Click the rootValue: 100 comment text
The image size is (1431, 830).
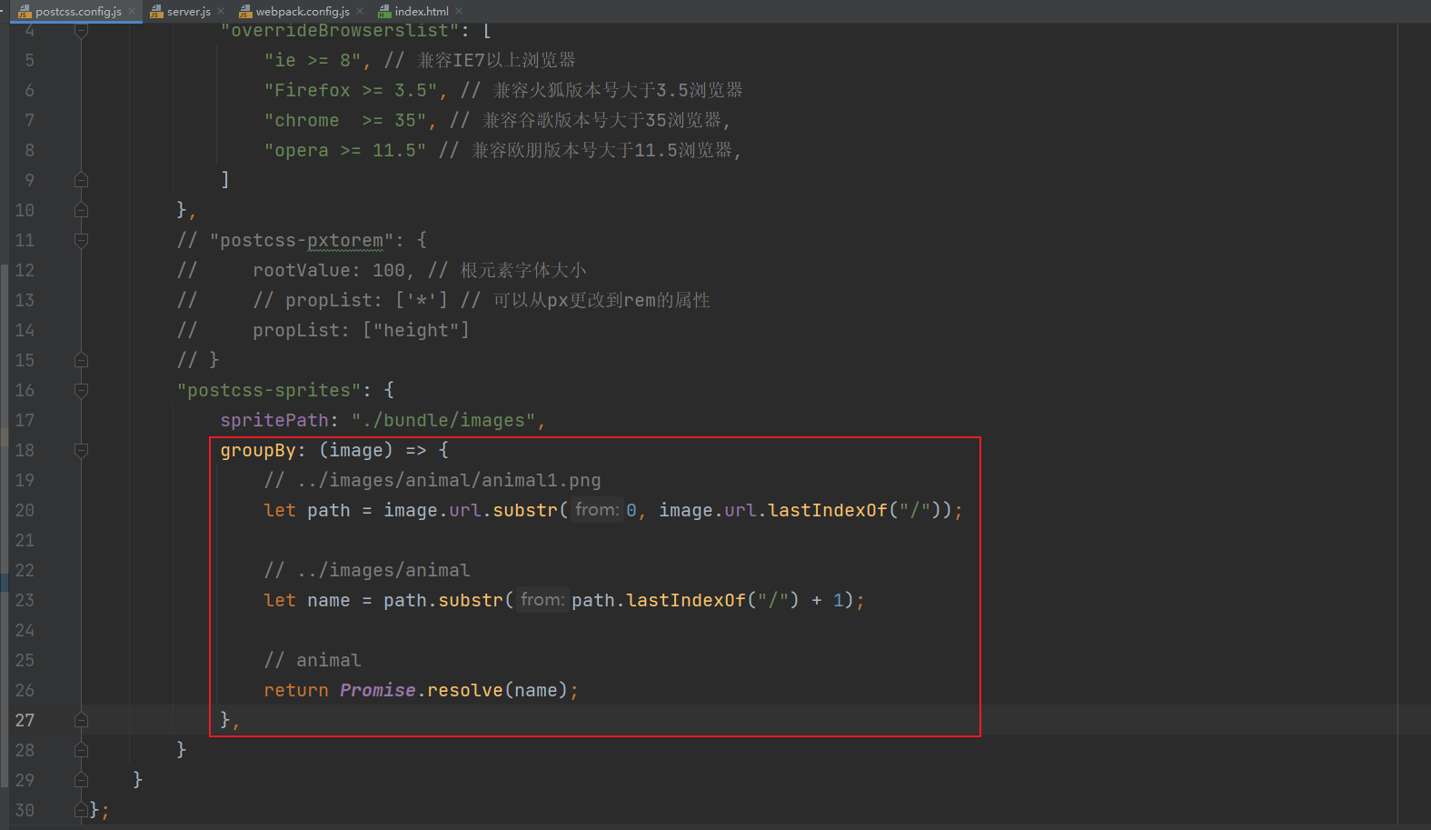pyautogui.click(x=329, y=270)
